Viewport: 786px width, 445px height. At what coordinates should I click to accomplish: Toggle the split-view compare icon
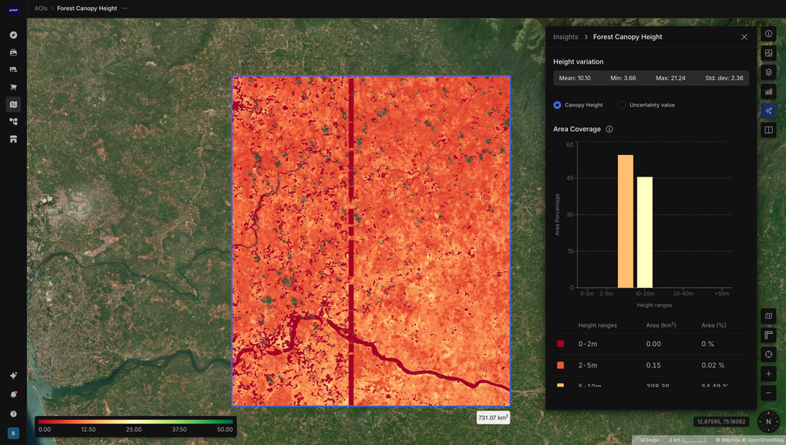768,130
